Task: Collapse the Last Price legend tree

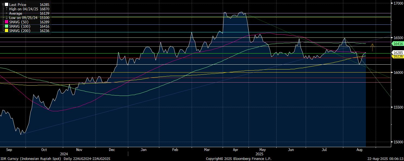Action: 3,5
